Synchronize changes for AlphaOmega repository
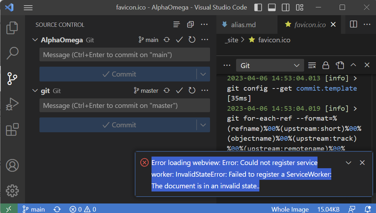Image resolution: width=376 pixels, height=213 pixels. tap(167, 40)
